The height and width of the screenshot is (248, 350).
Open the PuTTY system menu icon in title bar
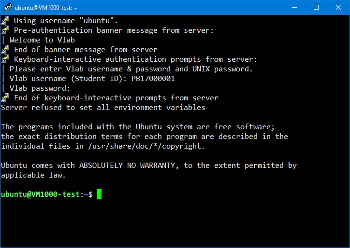[7, 7]
